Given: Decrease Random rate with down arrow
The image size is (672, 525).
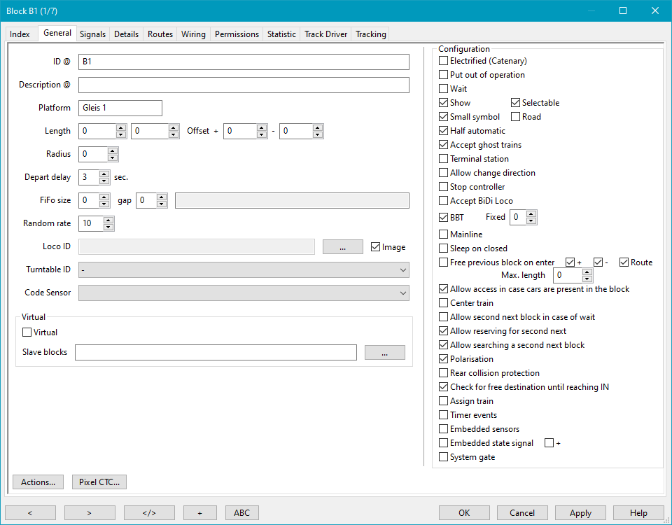Looking at the screenshot, I should 108,227.
